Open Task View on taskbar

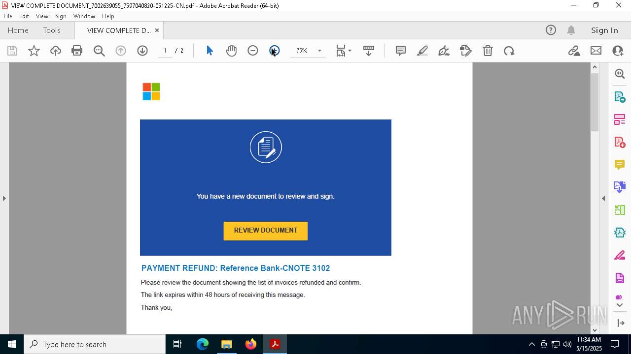click(x=177, y=344)
